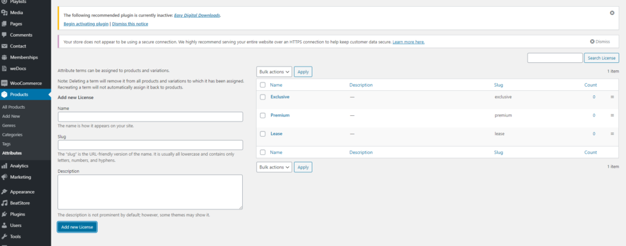Sort by Slug column header
The height and width of the screenshot is (246, 626).
[x=499, y=85]
